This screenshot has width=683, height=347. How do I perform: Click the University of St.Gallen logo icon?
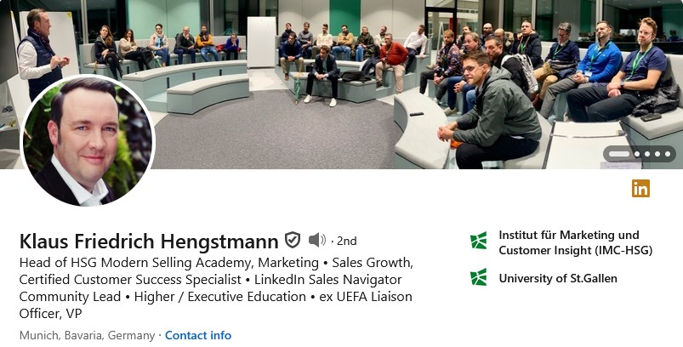479,278
